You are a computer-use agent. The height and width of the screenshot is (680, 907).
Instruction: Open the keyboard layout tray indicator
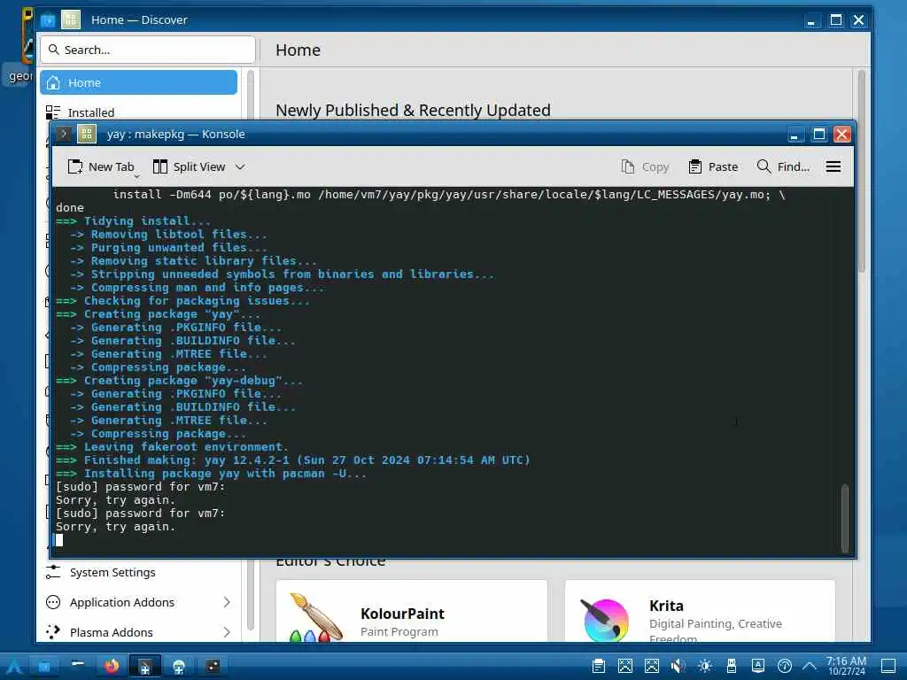[758, 666]
